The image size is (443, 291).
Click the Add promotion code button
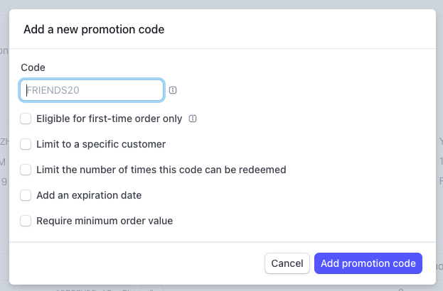coord(368,263)
